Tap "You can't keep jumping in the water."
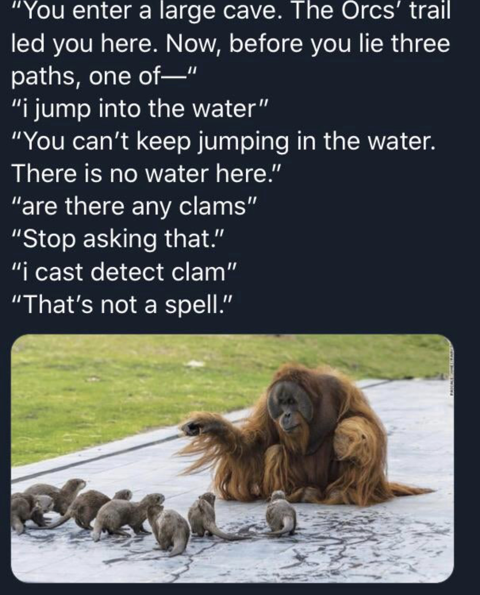This screenshot has width=480, height=595. (224, 141)
